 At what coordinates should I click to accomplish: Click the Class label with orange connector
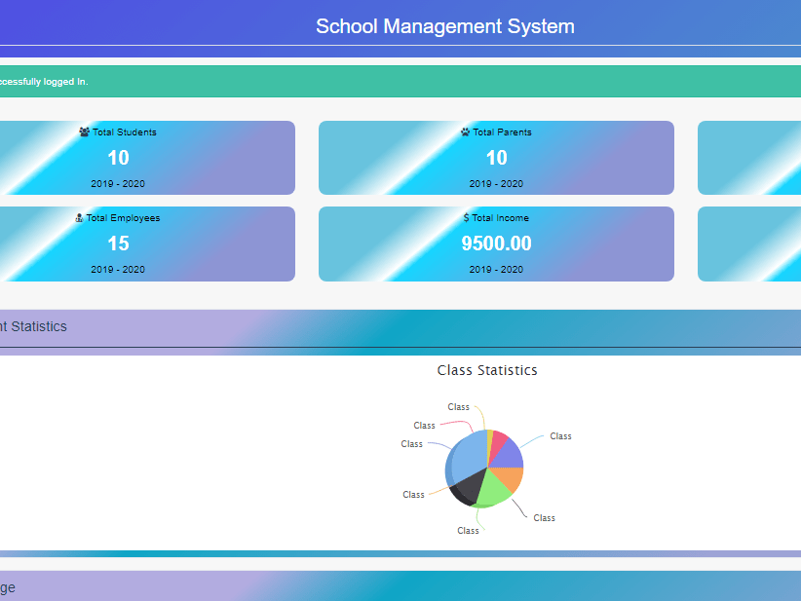(413, 494)
